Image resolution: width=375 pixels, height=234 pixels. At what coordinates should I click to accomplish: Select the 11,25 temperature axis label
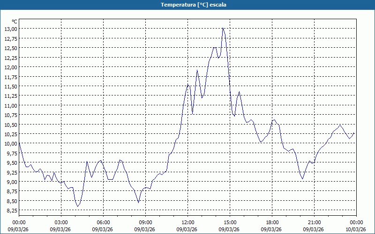coord(11,96)
